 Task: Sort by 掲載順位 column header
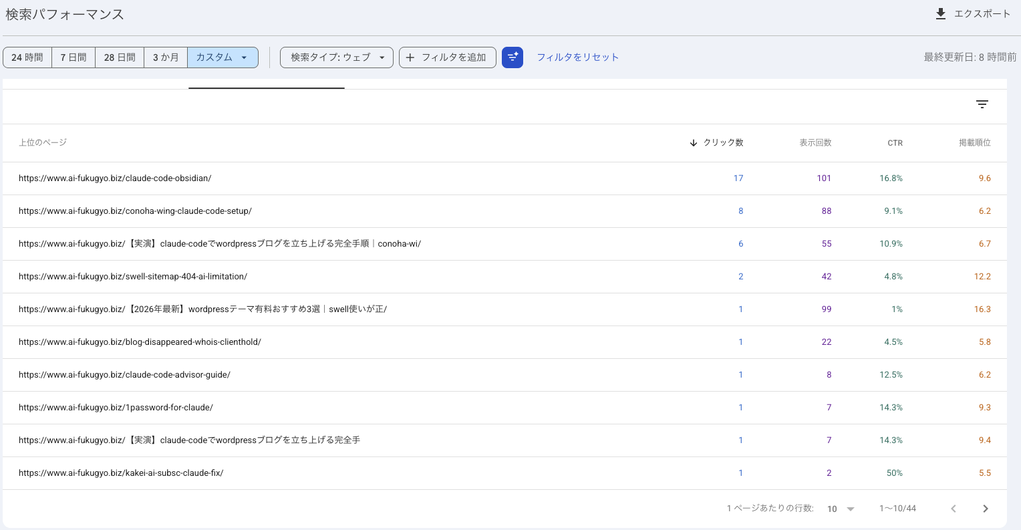[975, 143]
